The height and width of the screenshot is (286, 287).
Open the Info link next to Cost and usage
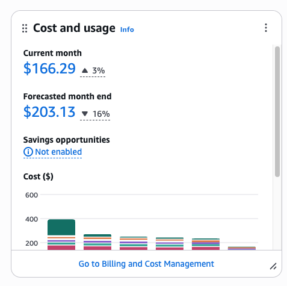pos(127,30)
